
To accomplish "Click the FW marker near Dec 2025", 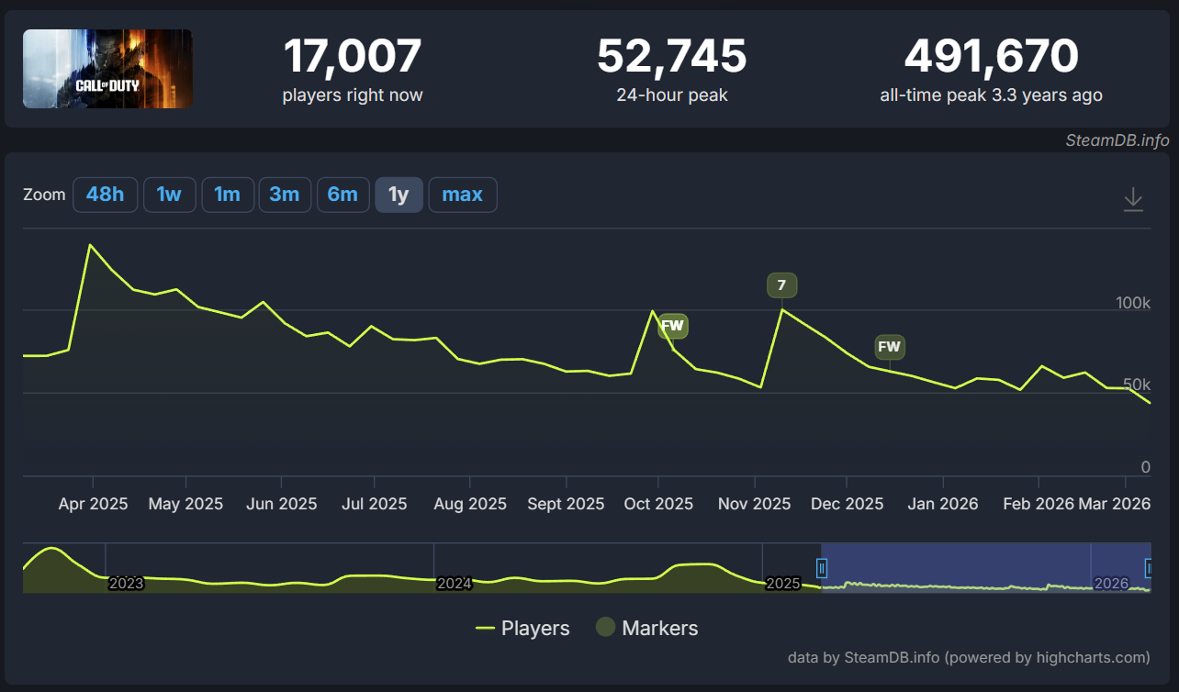I will coord(889,347).
